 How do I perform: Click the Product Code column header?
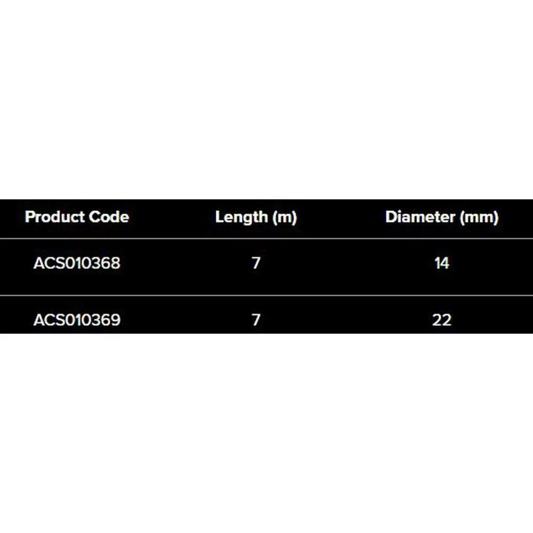77,217
